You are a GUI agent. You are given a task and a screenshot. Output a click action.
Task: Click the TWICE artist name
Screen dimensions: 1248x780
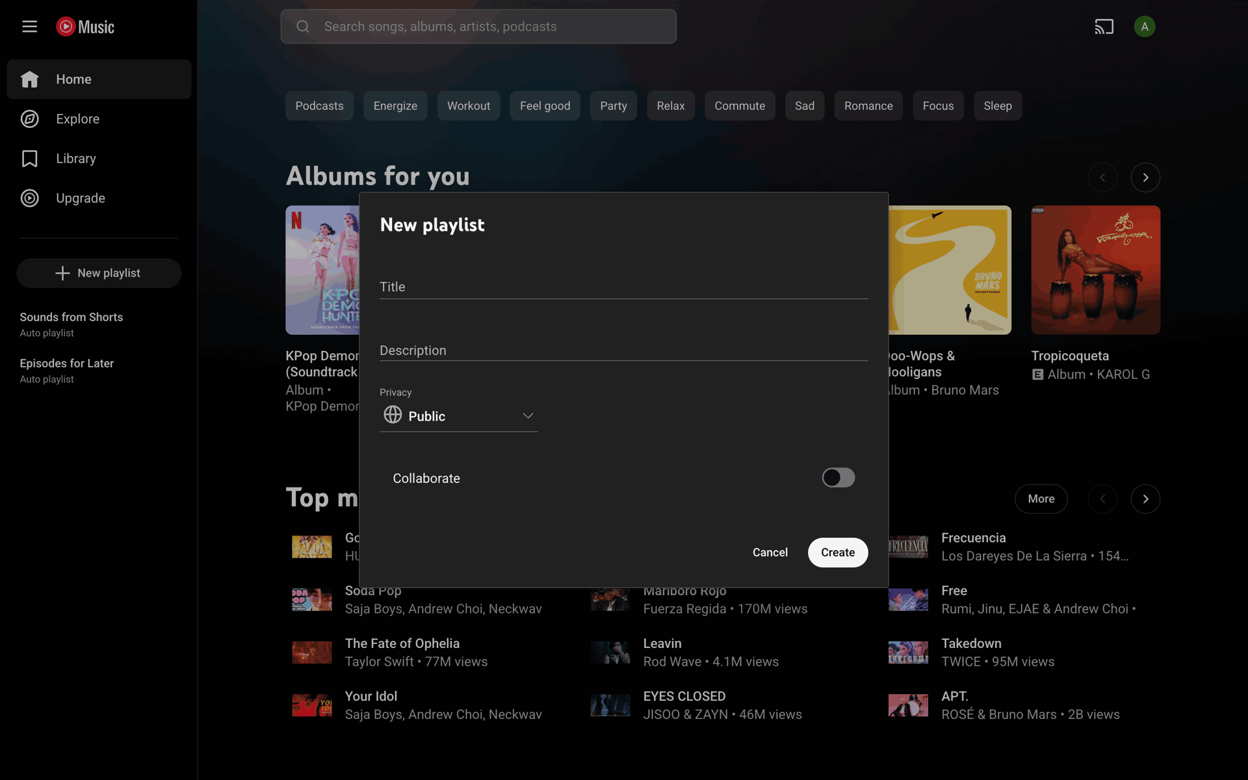961,662
